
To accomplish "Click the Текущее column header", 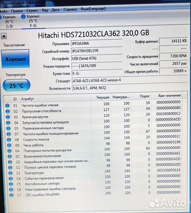I will [x=103, y=97].
